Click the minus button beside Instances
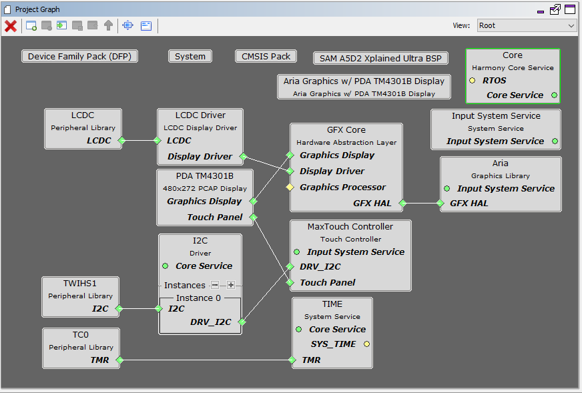Viewport: 582px width, 393px height. pyautogui.click(x=215, y=285)
